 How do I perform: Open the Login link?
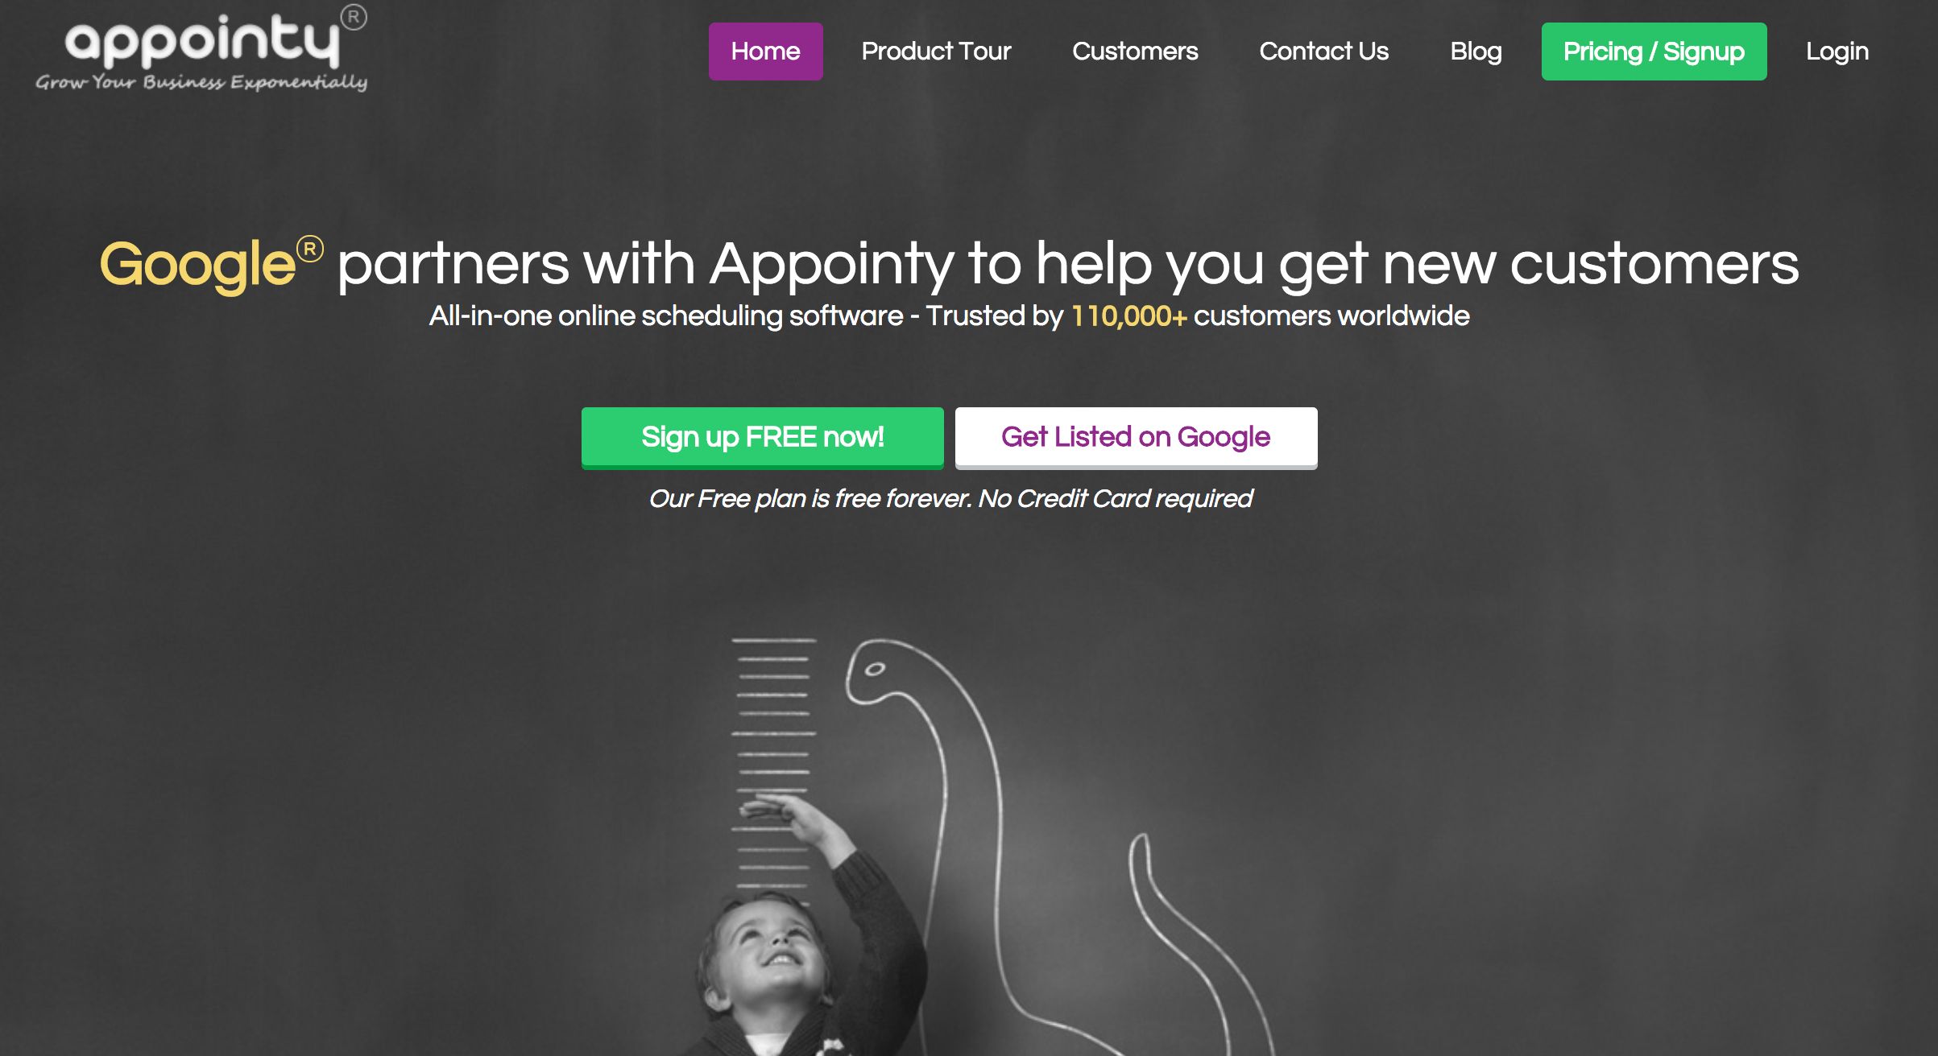pyautogui.click(x=1837, y=52)
